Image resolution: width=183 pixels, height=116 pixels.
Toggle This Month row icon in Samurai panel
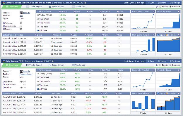[x=38, y=23]
